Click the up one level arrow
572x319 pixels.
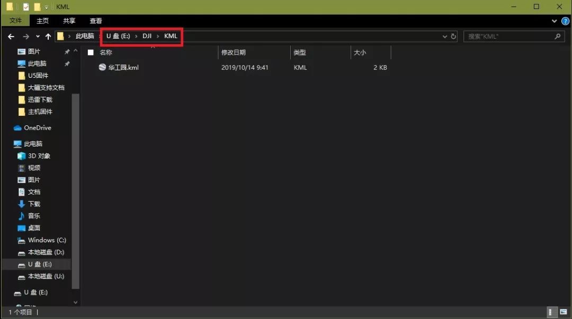tap(48, 36)
